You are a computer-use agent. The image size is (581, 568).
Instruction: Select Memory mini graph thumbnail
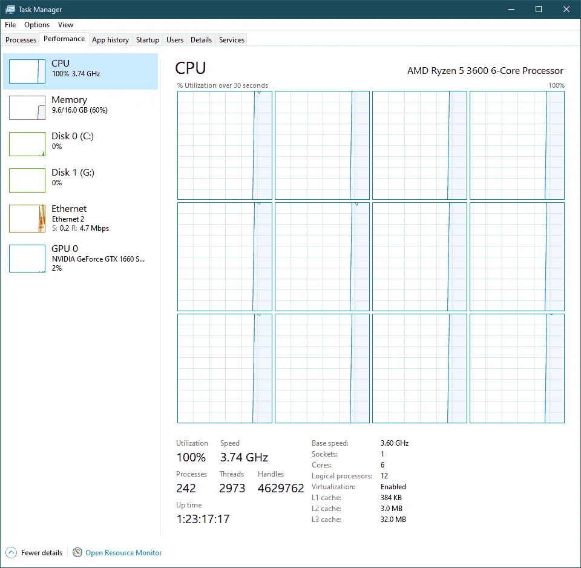point(27,108)
